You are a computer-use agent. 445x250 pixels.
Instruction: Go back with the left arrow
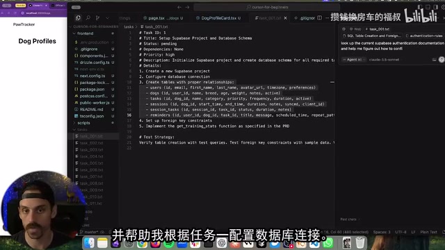(179, 7)
